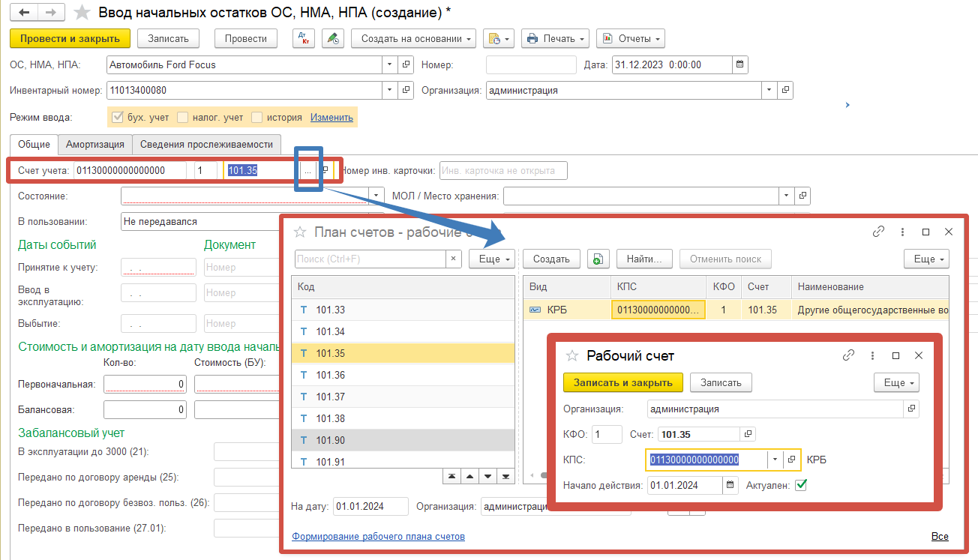The height and width of the screenshot is (560, 978).
Task: Add the main document to favorites with the star
Action: pos(83,12)
